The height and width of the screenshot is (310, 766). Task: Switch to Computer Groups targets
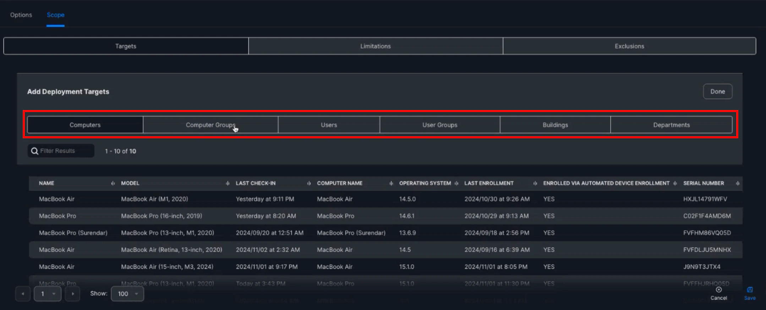click(210, 125)
